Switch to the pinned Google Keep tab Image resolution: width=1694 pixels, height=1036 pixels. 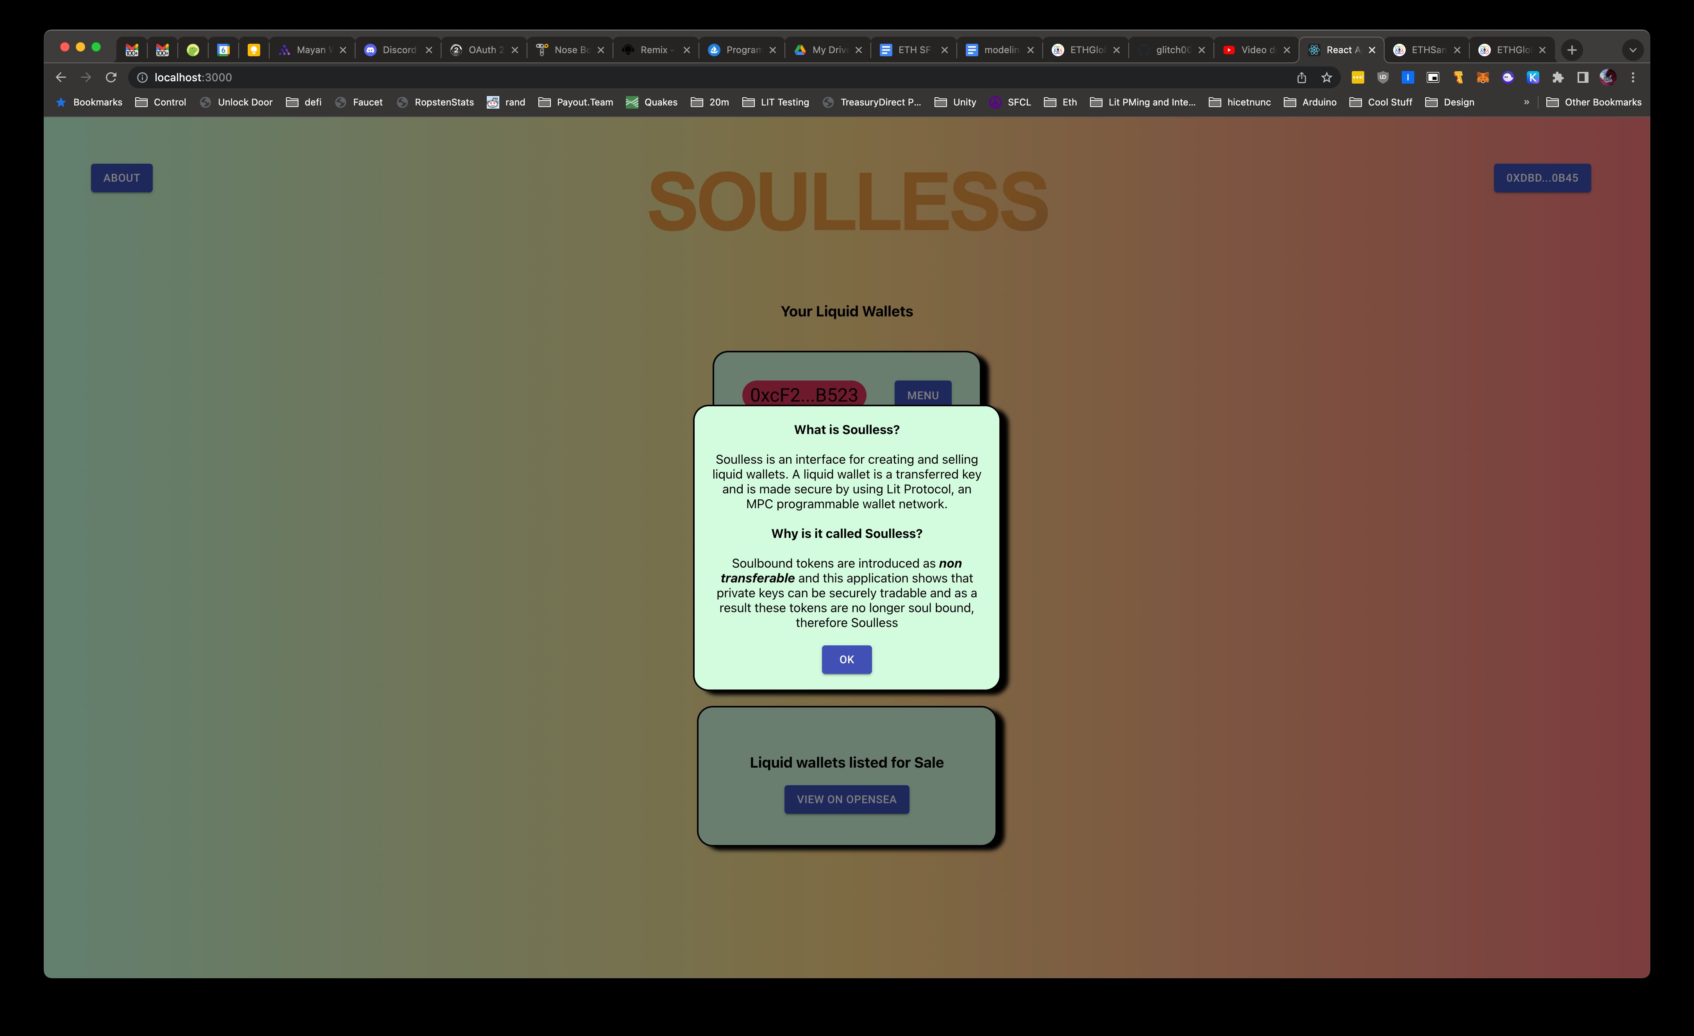point(254,50)
